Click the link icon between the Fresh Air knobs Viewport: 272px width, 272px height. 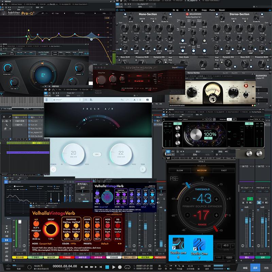pos(98,154)
